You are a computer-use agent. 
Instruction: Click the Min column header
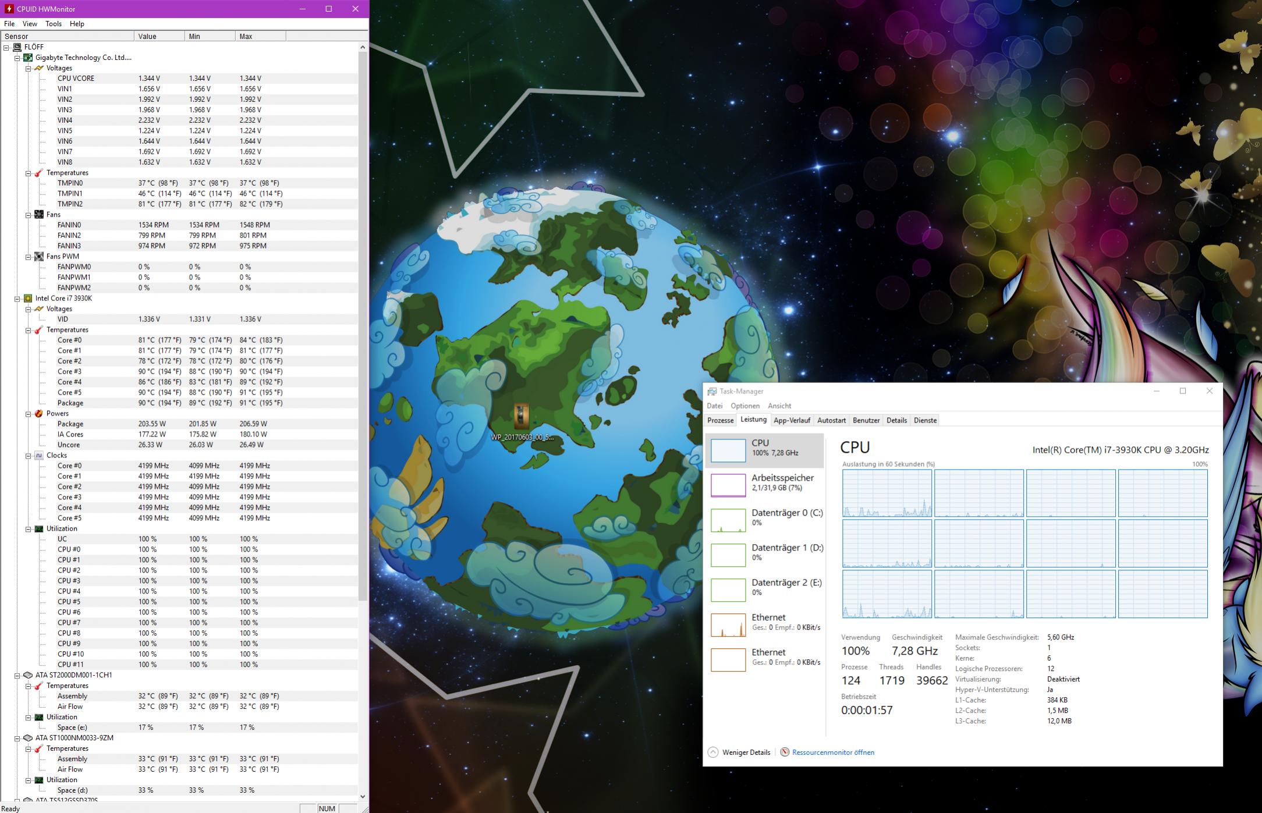coord(210,36)
